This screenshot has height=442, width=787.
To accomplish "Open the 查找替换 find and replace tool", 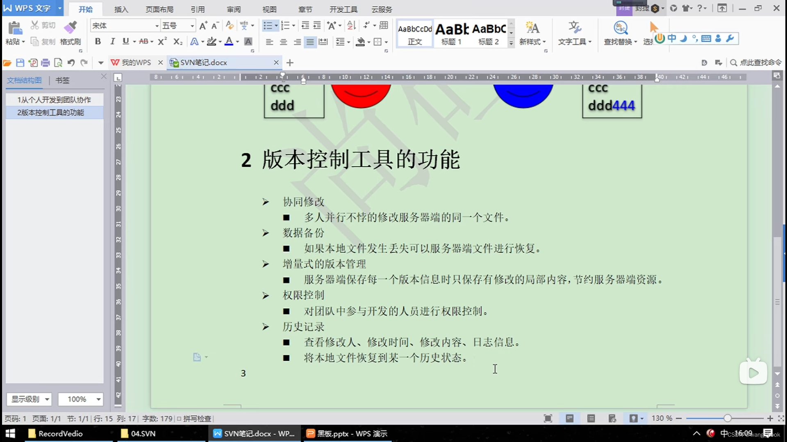I will tap(620, 33).
